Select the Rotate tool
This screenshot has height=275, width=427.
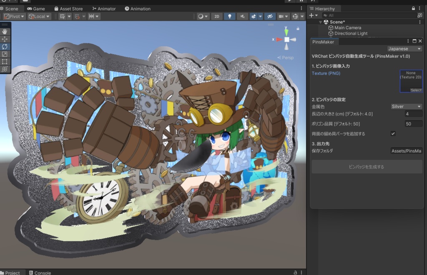tap(5, 47)
